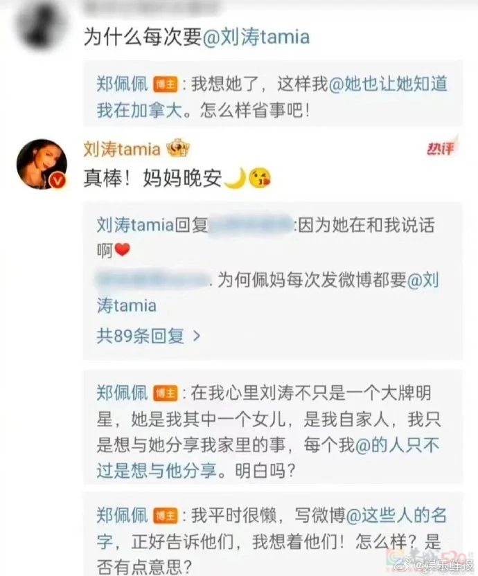Open @刘涛tamia mention in the top comment
The width and height of the screenshot is (478, 576).
(x=256, y=37)
